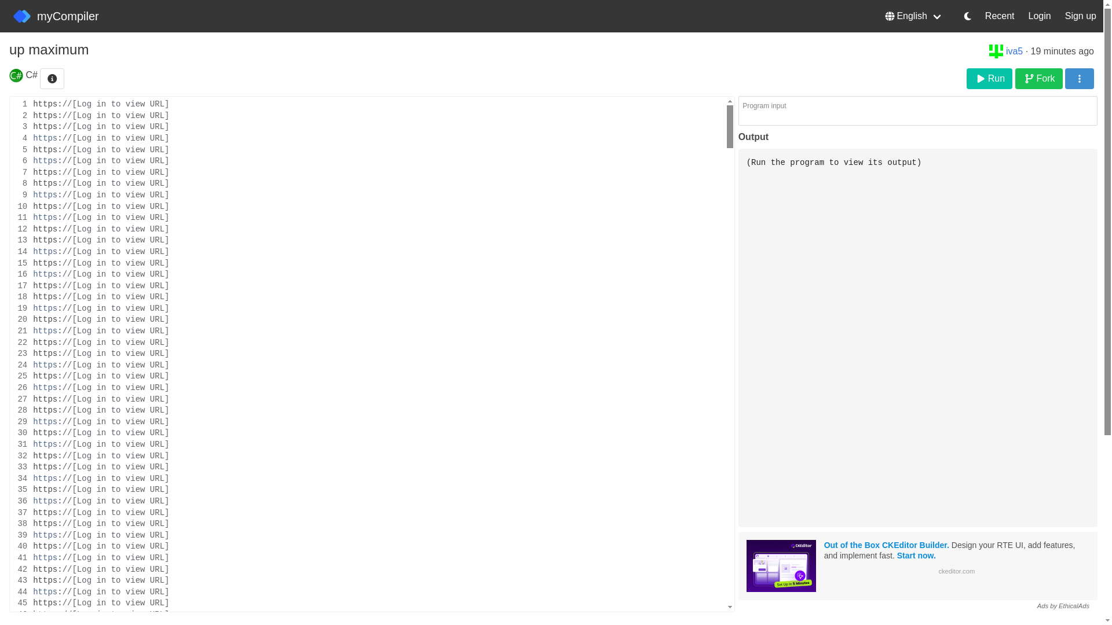
Task: Open the Sign up page
Action: (x=1080, y=16)
